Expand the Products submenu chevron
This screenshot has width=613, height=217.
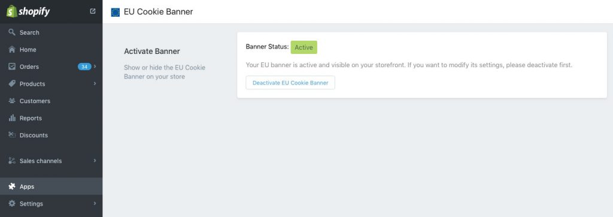coord(95,83)
